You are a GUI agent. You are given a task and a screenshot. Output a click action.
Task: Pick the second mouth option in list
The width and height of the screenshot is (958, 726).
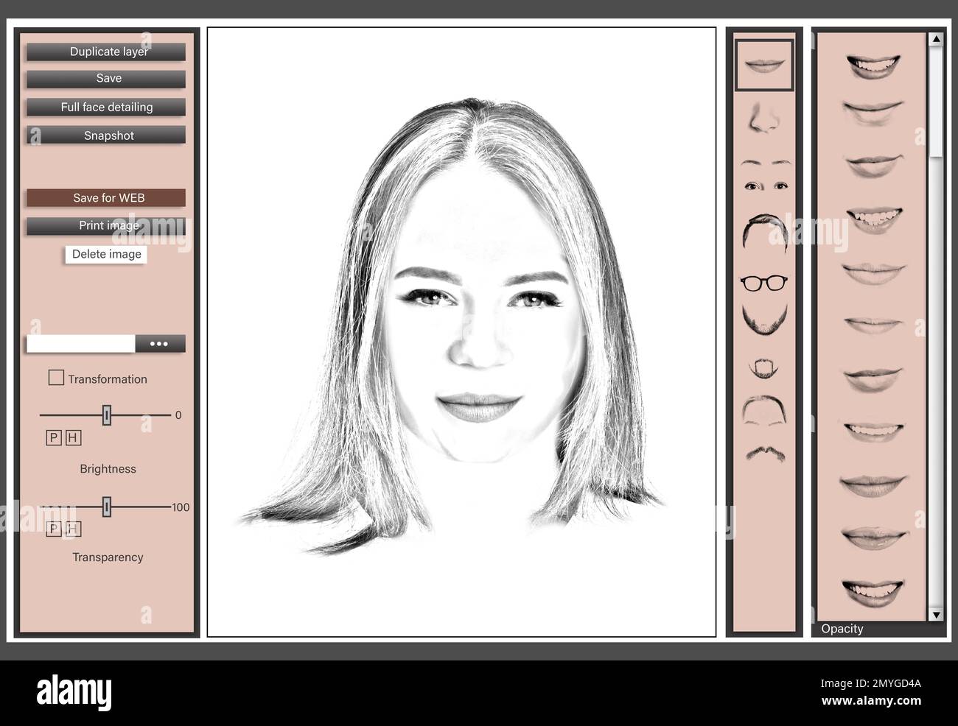pos(873,113)
